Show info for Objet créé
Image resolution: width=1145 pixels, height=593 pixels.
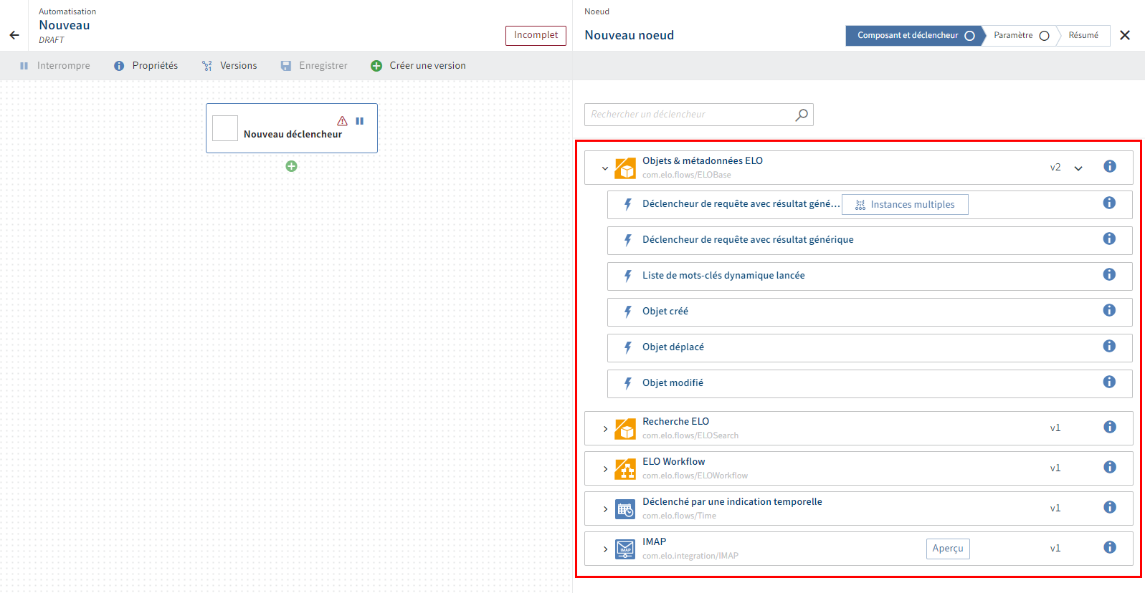point(1109,310)
